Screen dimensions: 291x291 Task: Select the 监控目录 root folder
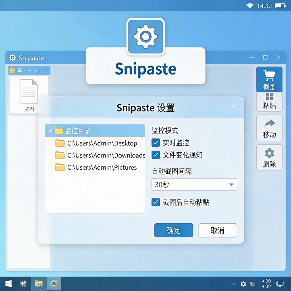pyautogui.click(x=95, y=131)
